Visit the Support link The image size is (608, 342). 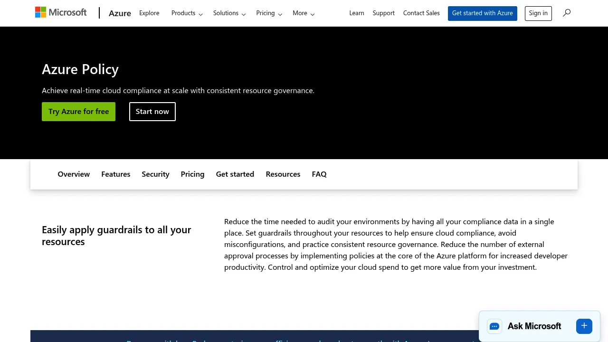(x=384, y=13)
